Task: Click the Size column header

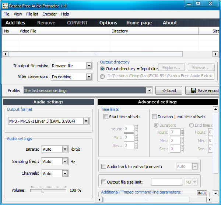Action: tap(209, 31)
